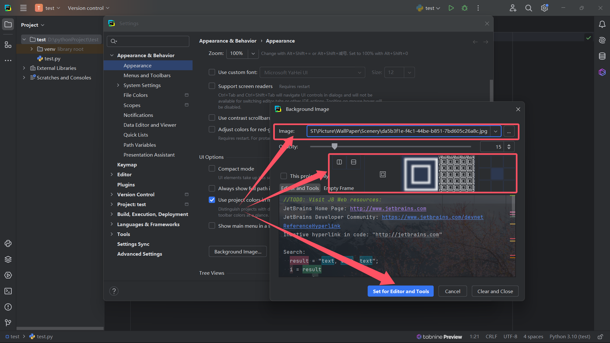Click the horizontal split layout icon
The height and width of the screenshot is (343, 610).
(353, 162)
